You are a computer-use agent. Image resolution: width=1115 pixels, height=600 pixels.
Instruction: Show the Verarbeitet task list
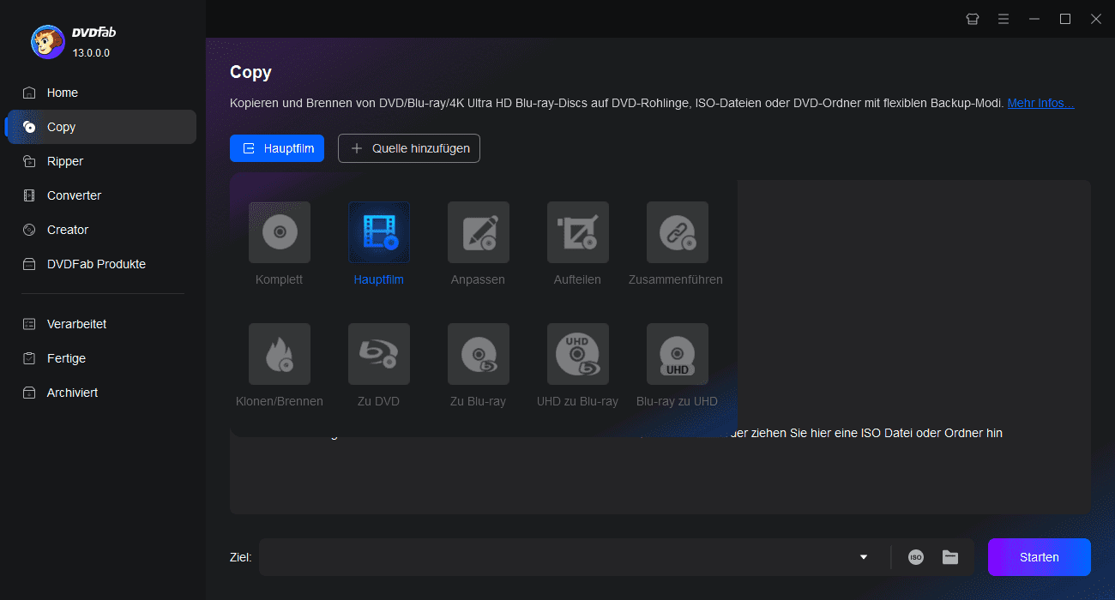pyautogui.click(x=101, y=324)
